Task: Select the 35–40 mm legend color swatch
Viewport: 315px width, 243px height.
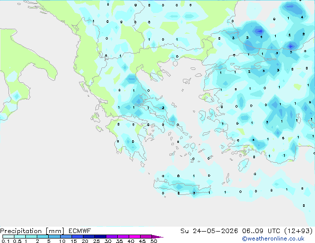Action: (x=123, y=237)
